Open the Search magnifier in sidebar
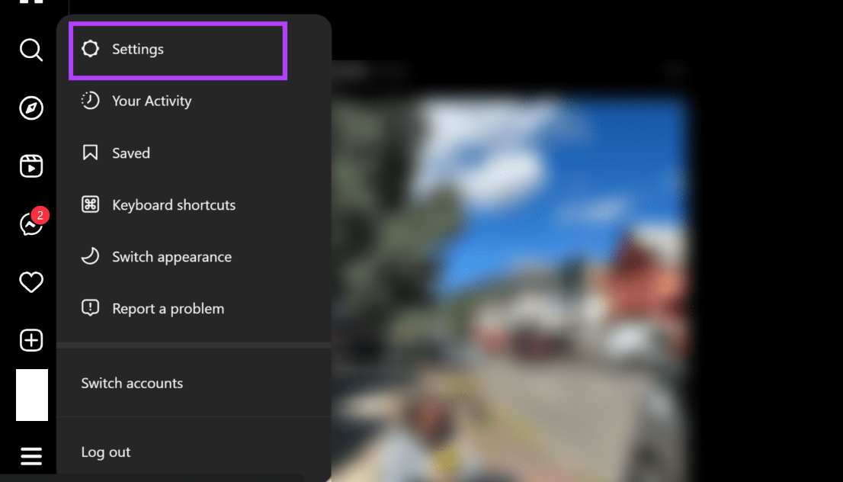This screenshot has height=482, width=843. coord(31,50)
